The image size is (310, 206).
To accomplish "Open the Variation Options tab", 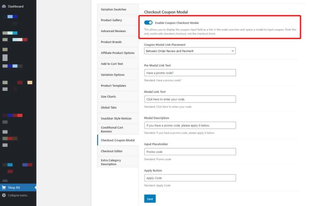I will 113,74.
